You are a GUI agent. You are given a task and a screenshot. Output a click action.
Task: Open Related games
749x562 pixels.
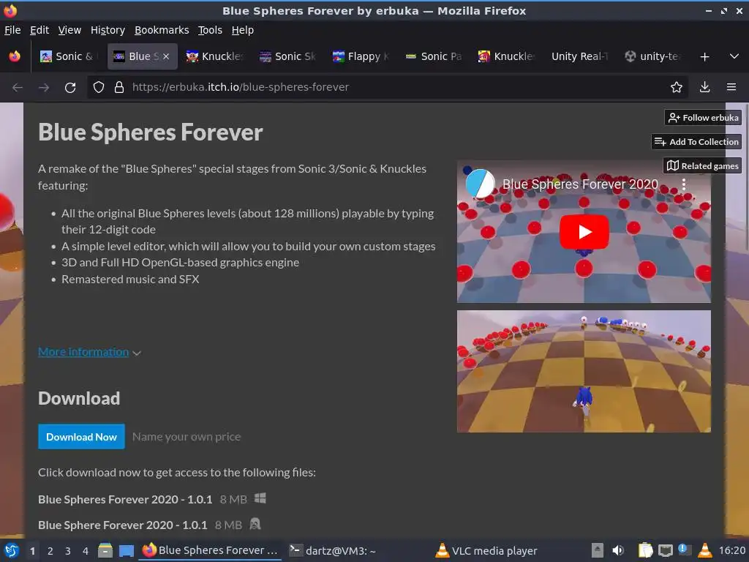tap(702, 166)
